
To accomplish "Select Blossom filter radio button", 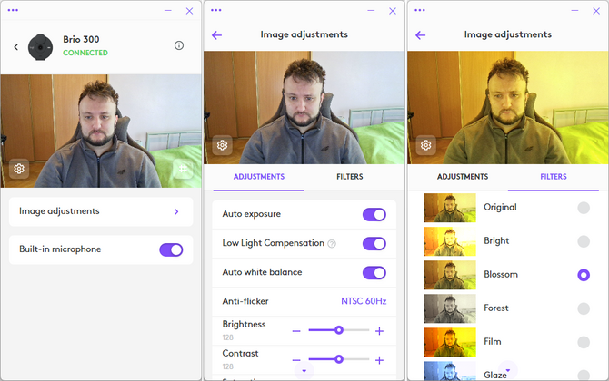I will [584, 275].
